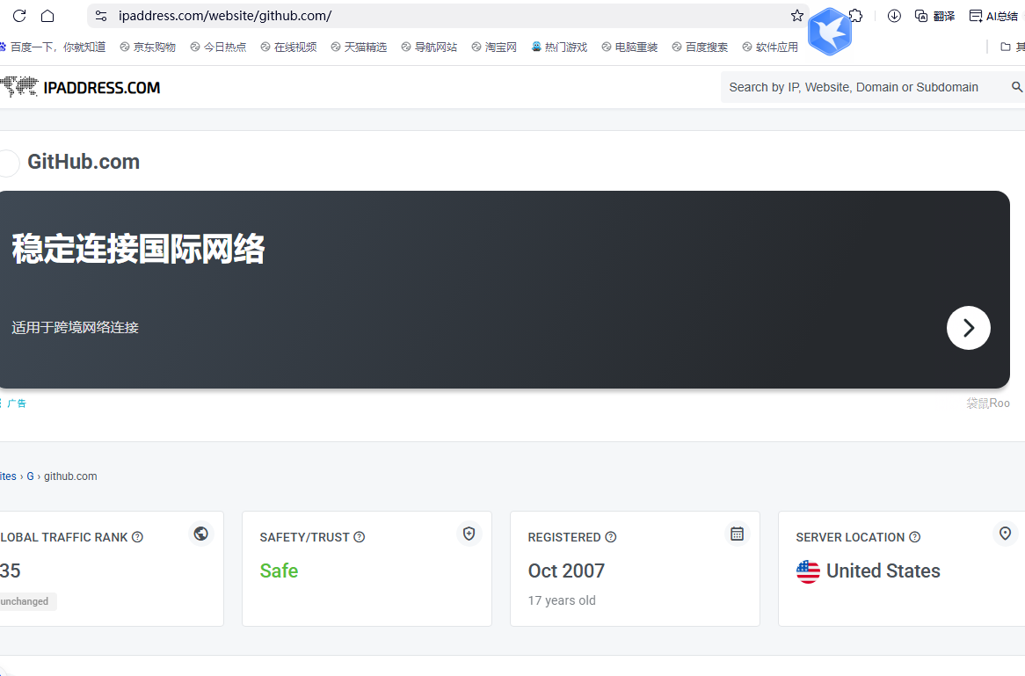This screenshot has height=676, width=1025.
Task: Click the unchanged rank badge
Action: click(25, 601)
